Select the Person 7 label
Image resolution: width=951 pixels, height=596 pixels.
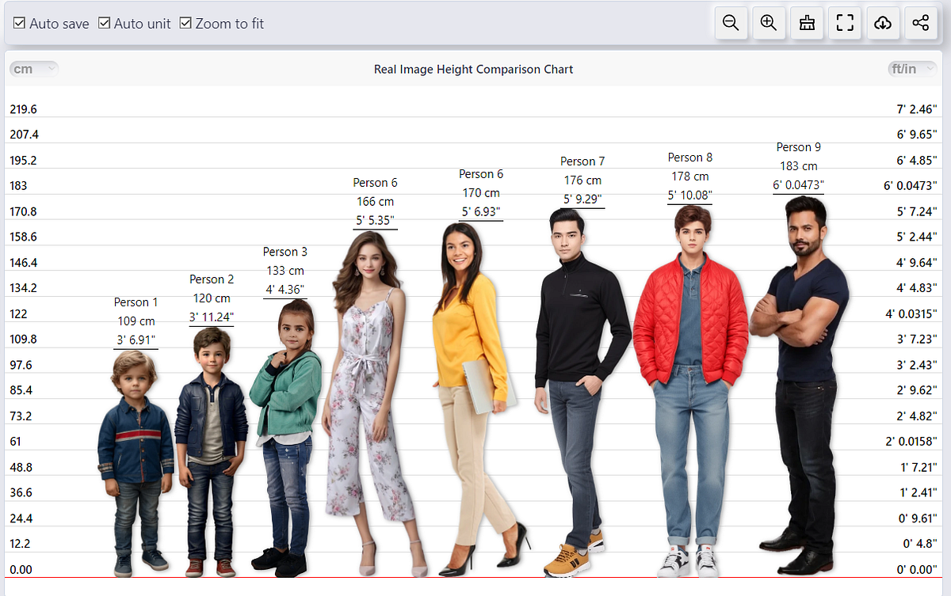(582, 161)
